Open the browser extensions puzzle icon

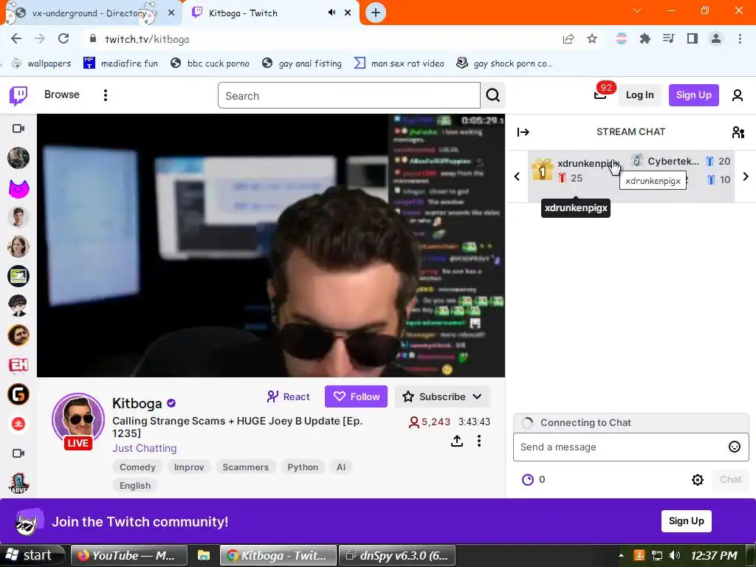[645, 38]
